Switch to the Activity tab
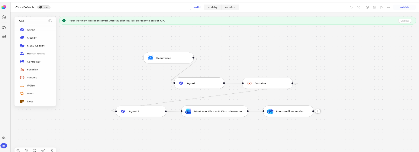Viewport: 419px width, 152px height. pos(212,7)
